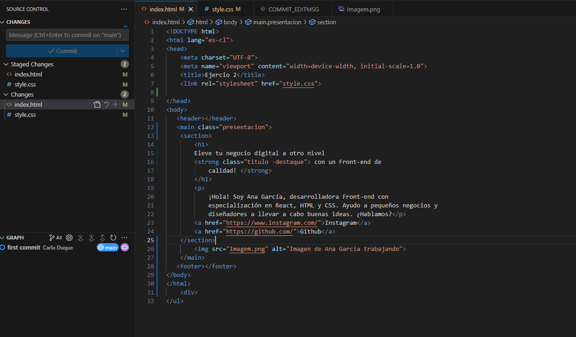Open the Source Control more actions menu
Image resolution: width=576 pixels, height=337 pixels.
(124, 9)
